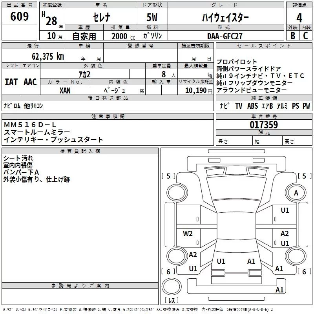Select the note インテリキー・プッシュスタート
This screenshot has width=314, height=314.
click(x=53, y=139)
